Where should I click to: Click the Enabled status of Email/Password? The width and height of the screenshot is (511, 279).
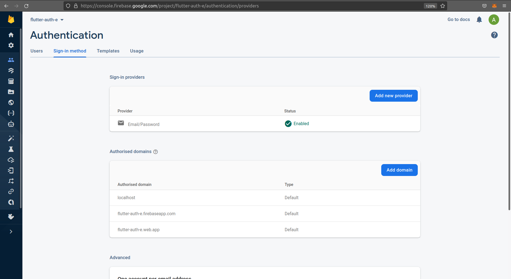[297, 123]
